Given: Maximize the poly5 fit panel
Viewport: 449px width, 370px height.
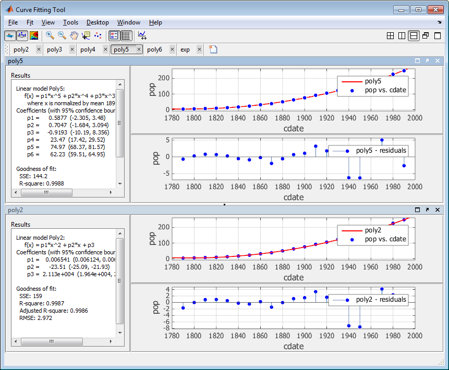Looking at the screenshot, I should (417, 61).
